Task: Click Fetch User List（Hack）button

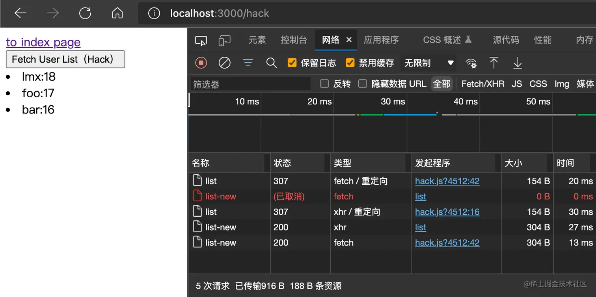Action: tap(65, 59)
